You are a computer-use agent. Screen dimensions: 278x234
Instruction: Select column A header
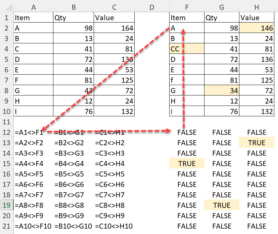34,6
